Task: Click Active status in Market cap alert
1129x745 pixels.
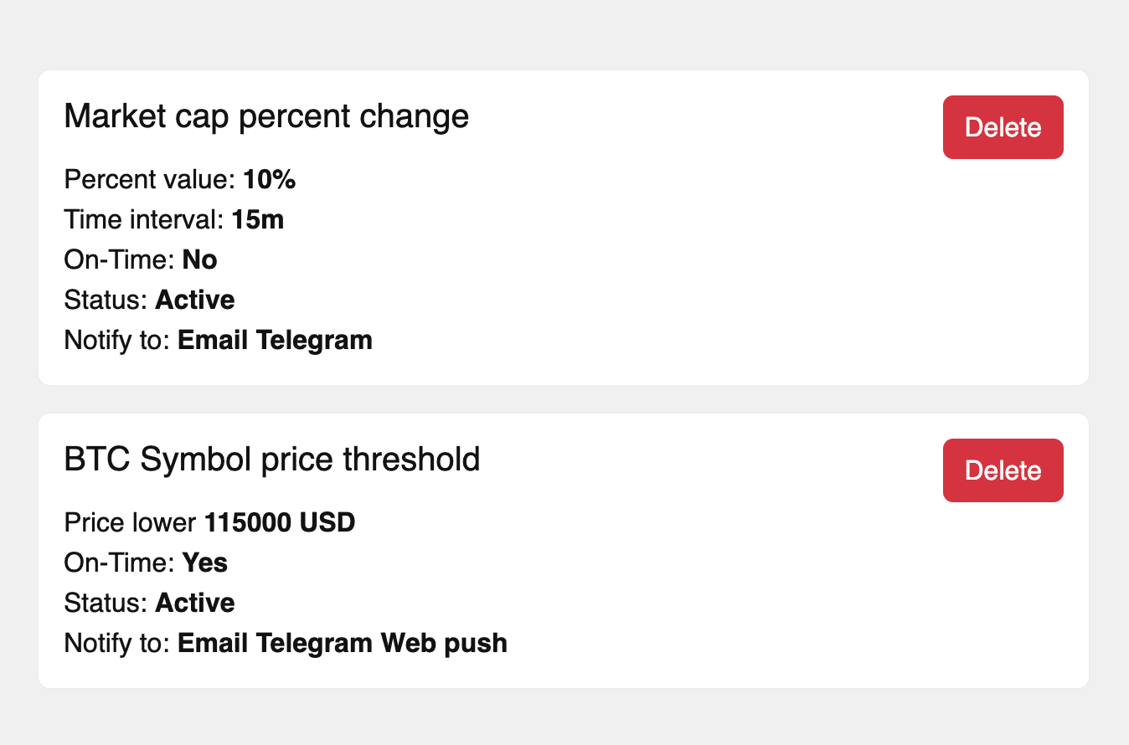Action: [195, 301]
